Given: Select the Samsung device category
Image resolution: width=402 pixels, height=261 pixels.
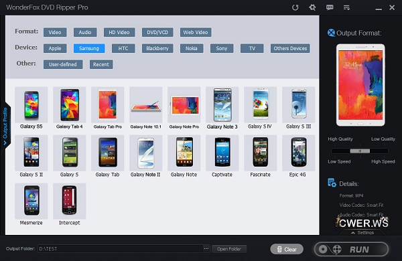Looking at the screenshot, I should (89, 48).
